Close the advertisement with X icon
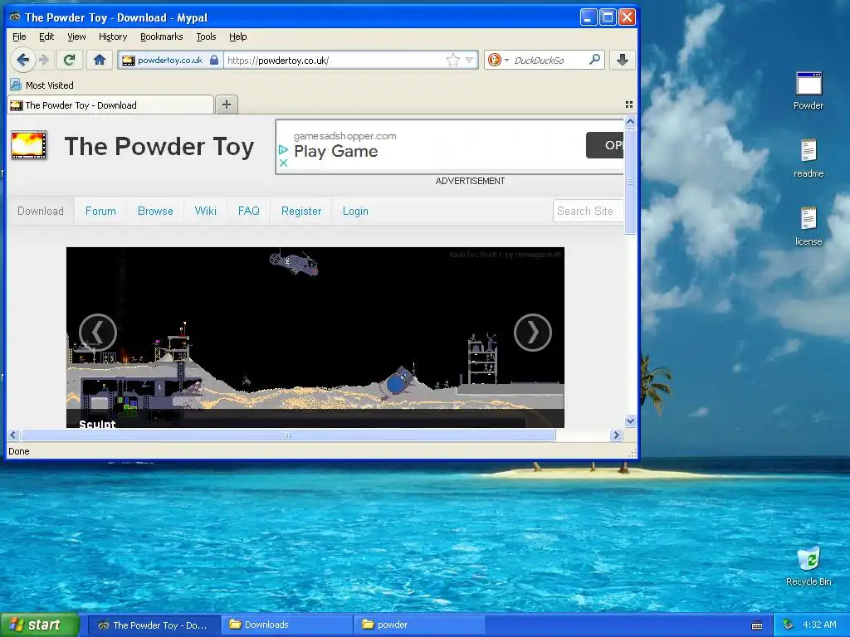850x637 pixels. [x=283, y=163]
